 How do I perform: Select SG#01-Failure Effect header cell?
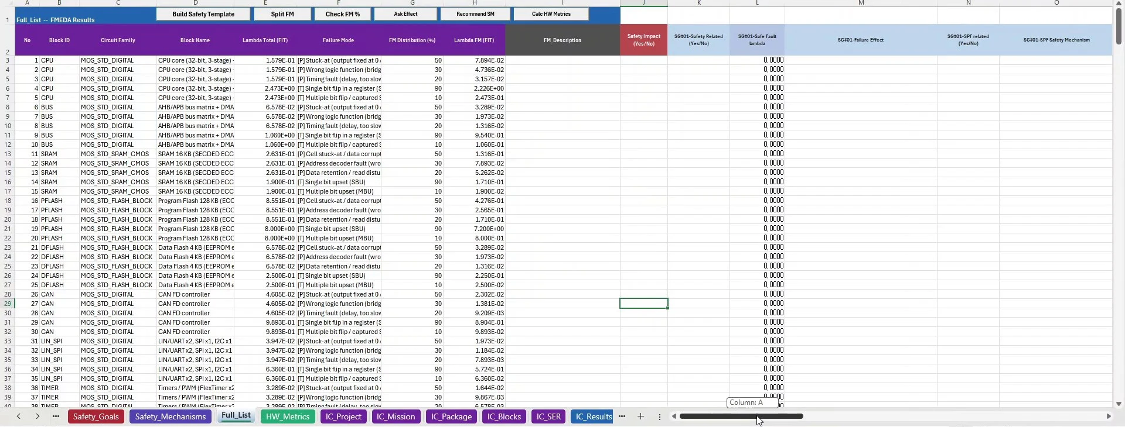[x=861, y=40]
